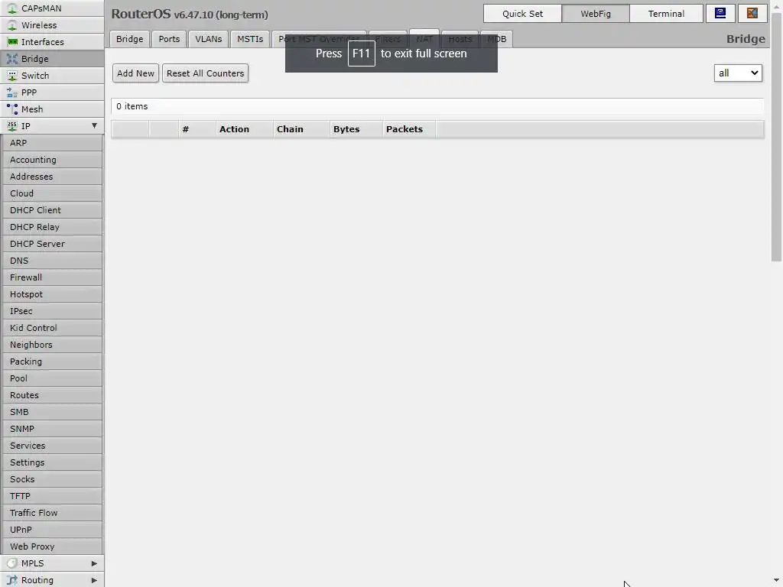This screenshot has width=783, height=587.
Task: Sort by the Chain column header
Action: click(x=301, y=129)
